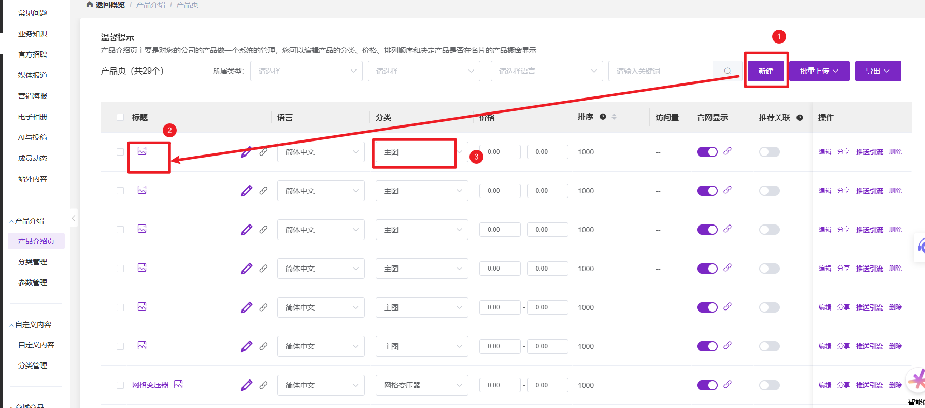Tick the select-all checkbox in table header
Screen dimensions: 925x408
[120, 118]
